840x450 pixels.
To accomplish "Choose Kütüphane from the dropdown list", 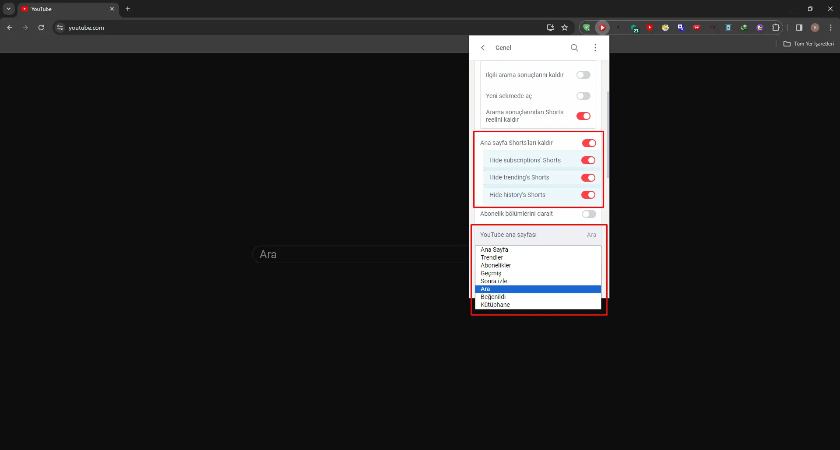I will coord(538,305).
